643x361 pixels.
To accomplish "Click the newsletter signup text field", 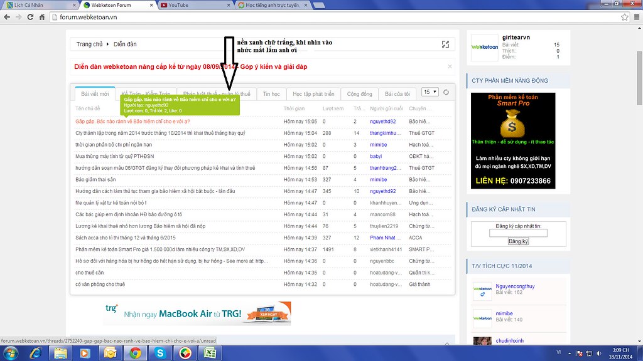I will (x=518, y=233).
